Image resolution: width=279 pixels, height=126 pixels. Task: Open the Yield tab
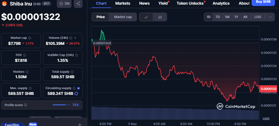click(x=163, y=3)
